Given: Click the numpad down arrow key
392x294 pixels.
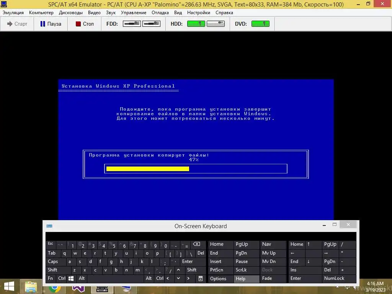Looking at the screenshot, I should pyautogui.click(x=314, y=261).
